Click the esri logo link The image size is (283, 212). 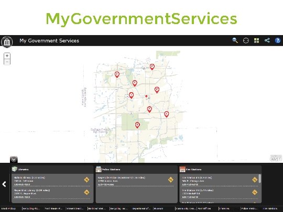276,158
